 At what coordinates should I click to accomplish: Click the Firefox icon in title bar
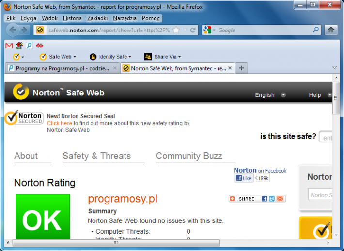click(7, 7)
